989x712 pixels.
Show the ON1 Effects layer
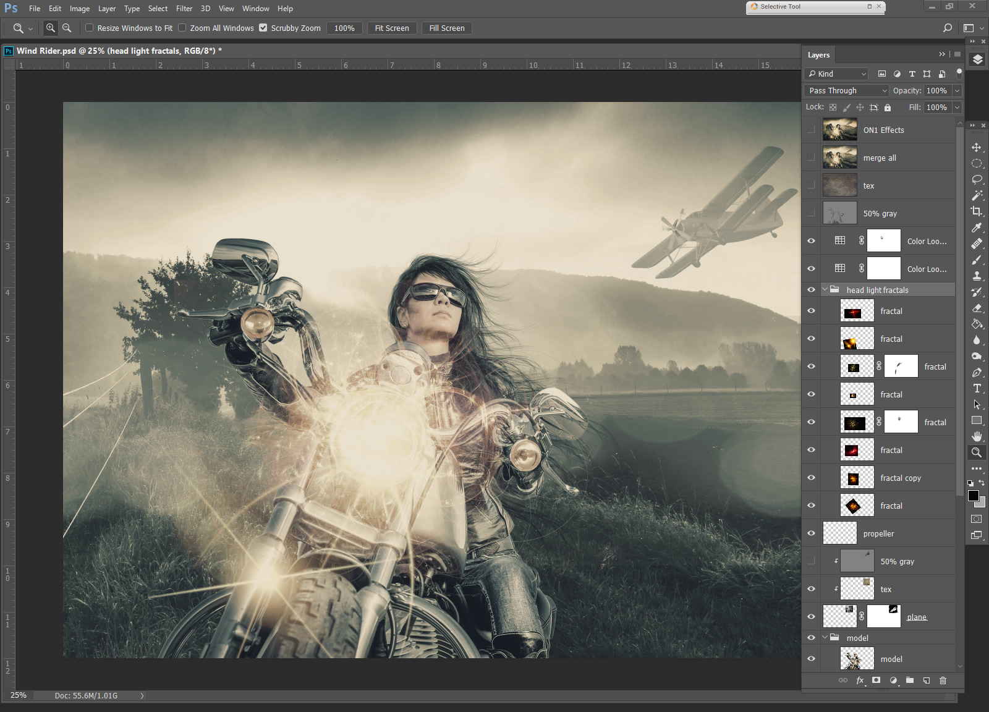click(811, 130)
